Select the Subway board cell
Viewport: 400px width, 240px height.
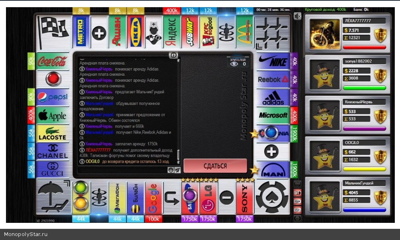click(x=190, y=32)
